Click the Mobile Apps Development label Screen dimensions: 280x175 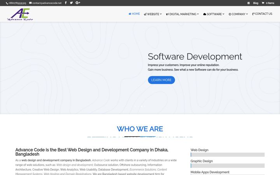(210, 172)
